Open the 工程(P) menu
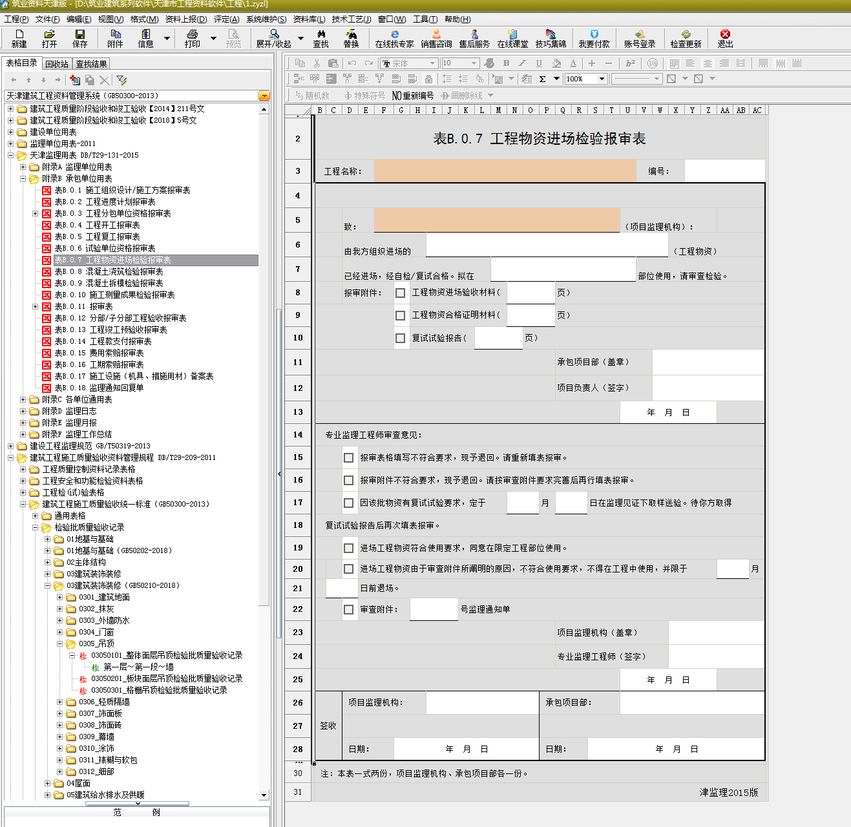 tap(16, 19)
